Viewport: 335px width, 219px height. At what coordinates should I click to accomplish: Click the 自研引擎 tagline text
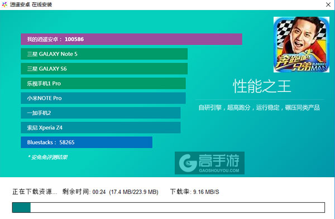point(259,108)
